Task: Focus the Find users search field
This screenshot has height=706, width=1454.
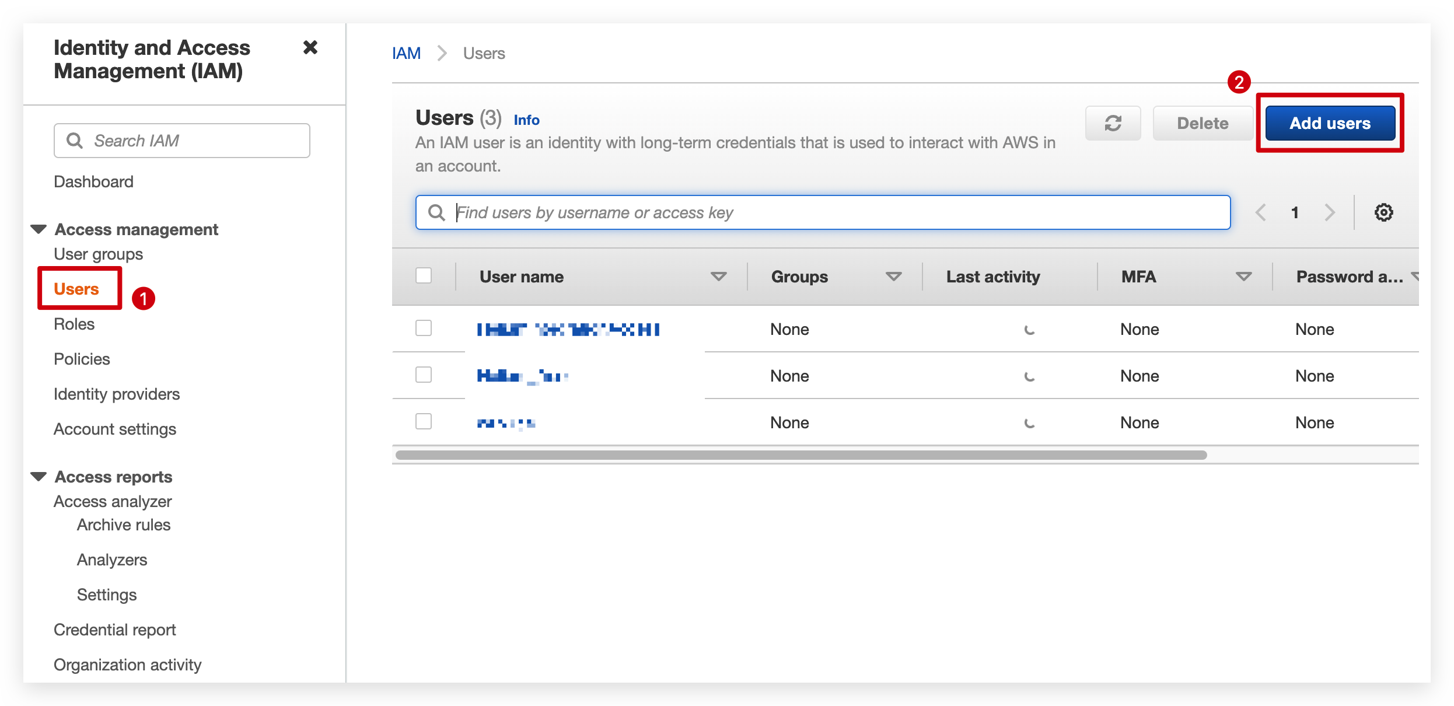Action: (x=823, y=212)
